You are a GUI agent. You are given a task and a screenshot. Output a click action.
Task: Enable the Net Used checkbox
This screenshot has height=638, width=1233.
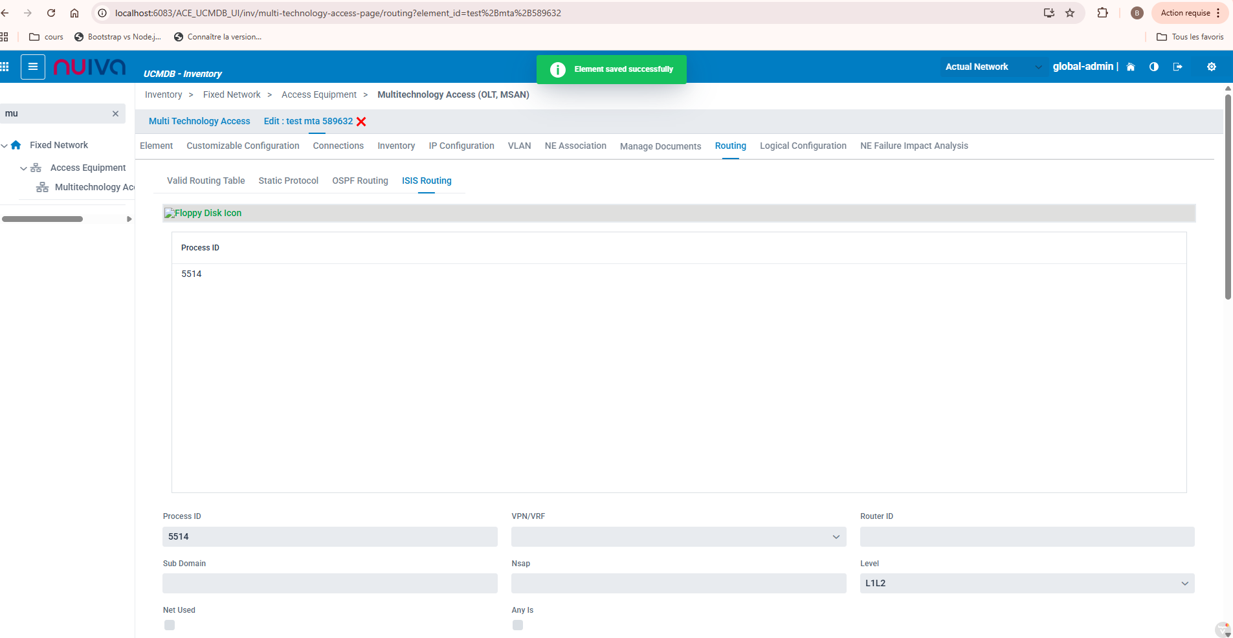(170, 625)
